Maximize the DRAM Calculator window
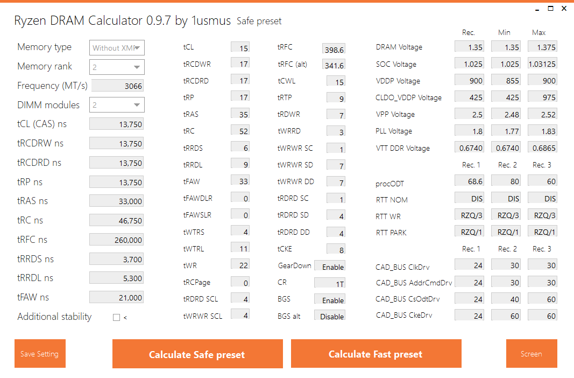574x378 pixels. tap(550, 9)
